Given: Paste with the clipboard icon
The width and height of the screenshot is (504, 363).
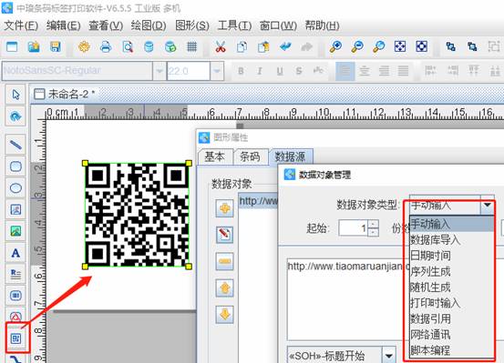Looking at the screenshot, I should 263,47.
